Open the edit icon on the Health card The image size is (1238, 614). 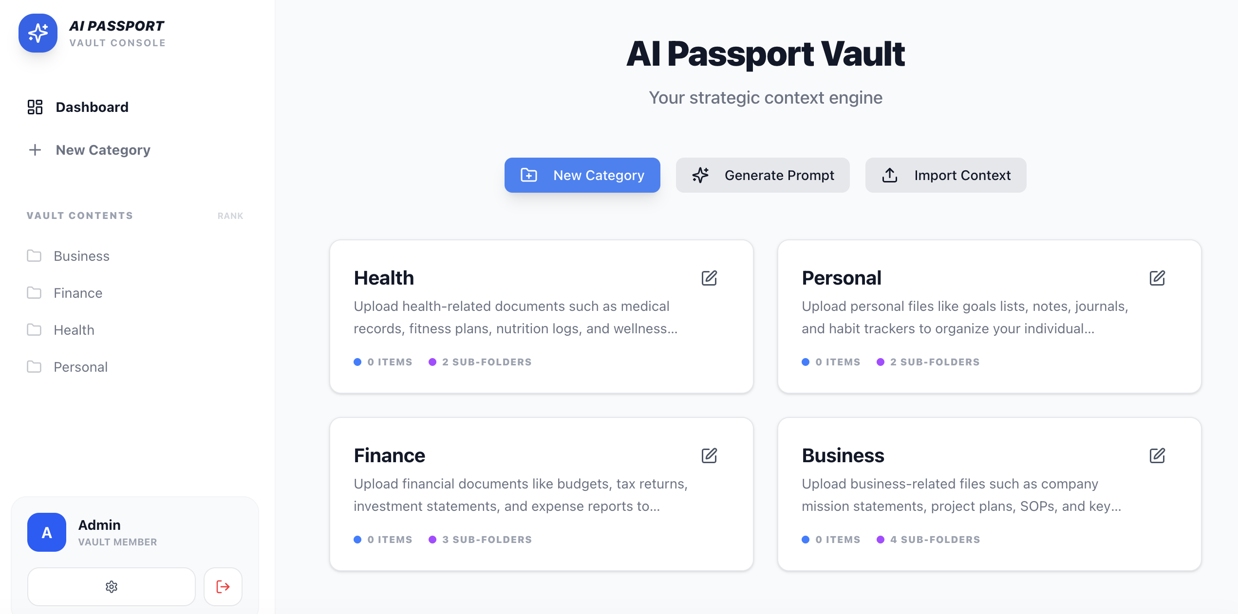click(709, 278)
